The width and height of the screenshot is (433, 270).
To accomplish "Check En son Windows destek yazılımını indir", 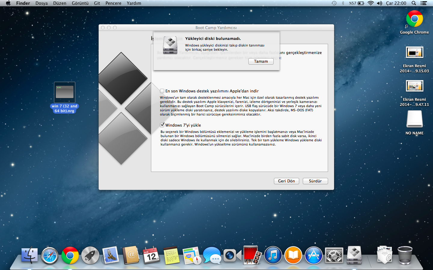I will (x=162, y=91).
